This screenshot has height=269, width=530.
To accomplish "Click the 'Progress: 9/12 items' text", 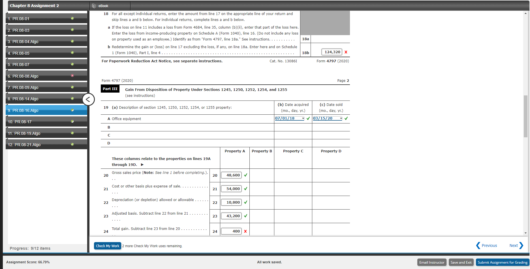I will coord(30,248).
